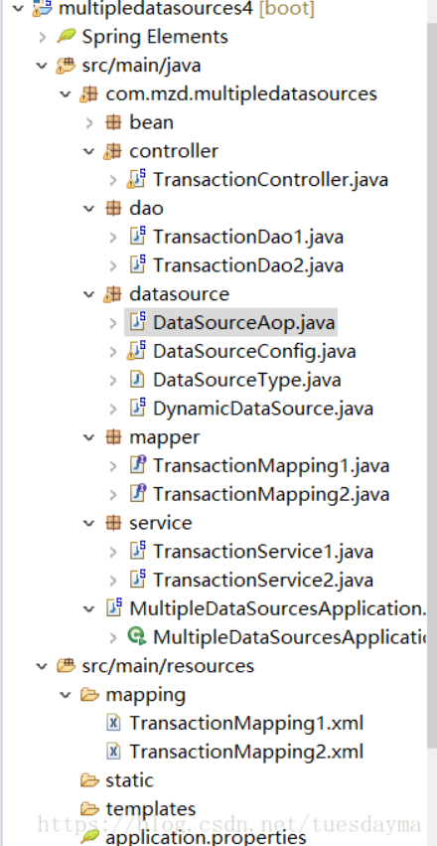Select TransactionService1.java file

coord(263,552)
